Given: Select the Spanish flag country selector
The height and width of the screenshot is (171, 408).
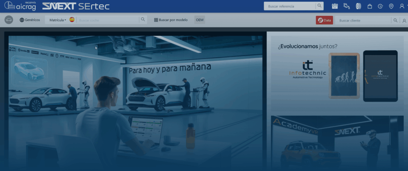Looking at the screenshot, I should [x=72, y=20].
